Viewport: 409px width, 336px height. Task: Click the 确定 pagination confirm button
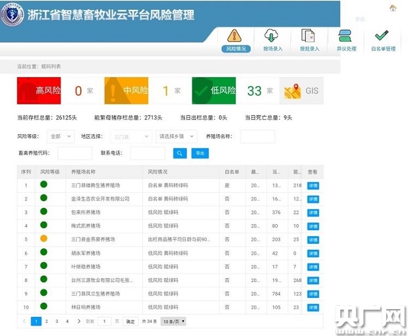(x=130, y=322)
